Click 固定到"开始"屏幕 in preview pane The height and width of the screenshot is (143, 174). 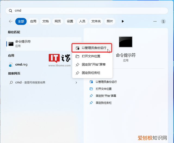pos(106,96)
